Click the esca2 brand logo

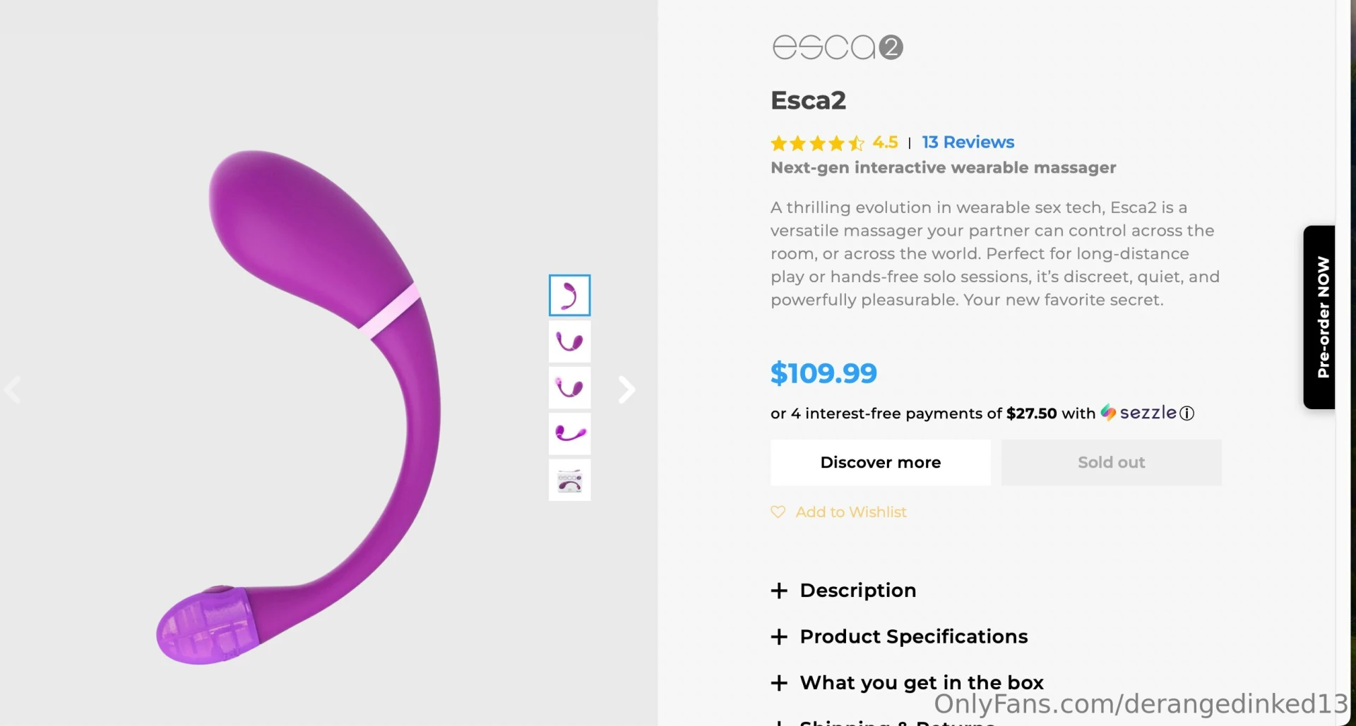[x=837, y=47]
